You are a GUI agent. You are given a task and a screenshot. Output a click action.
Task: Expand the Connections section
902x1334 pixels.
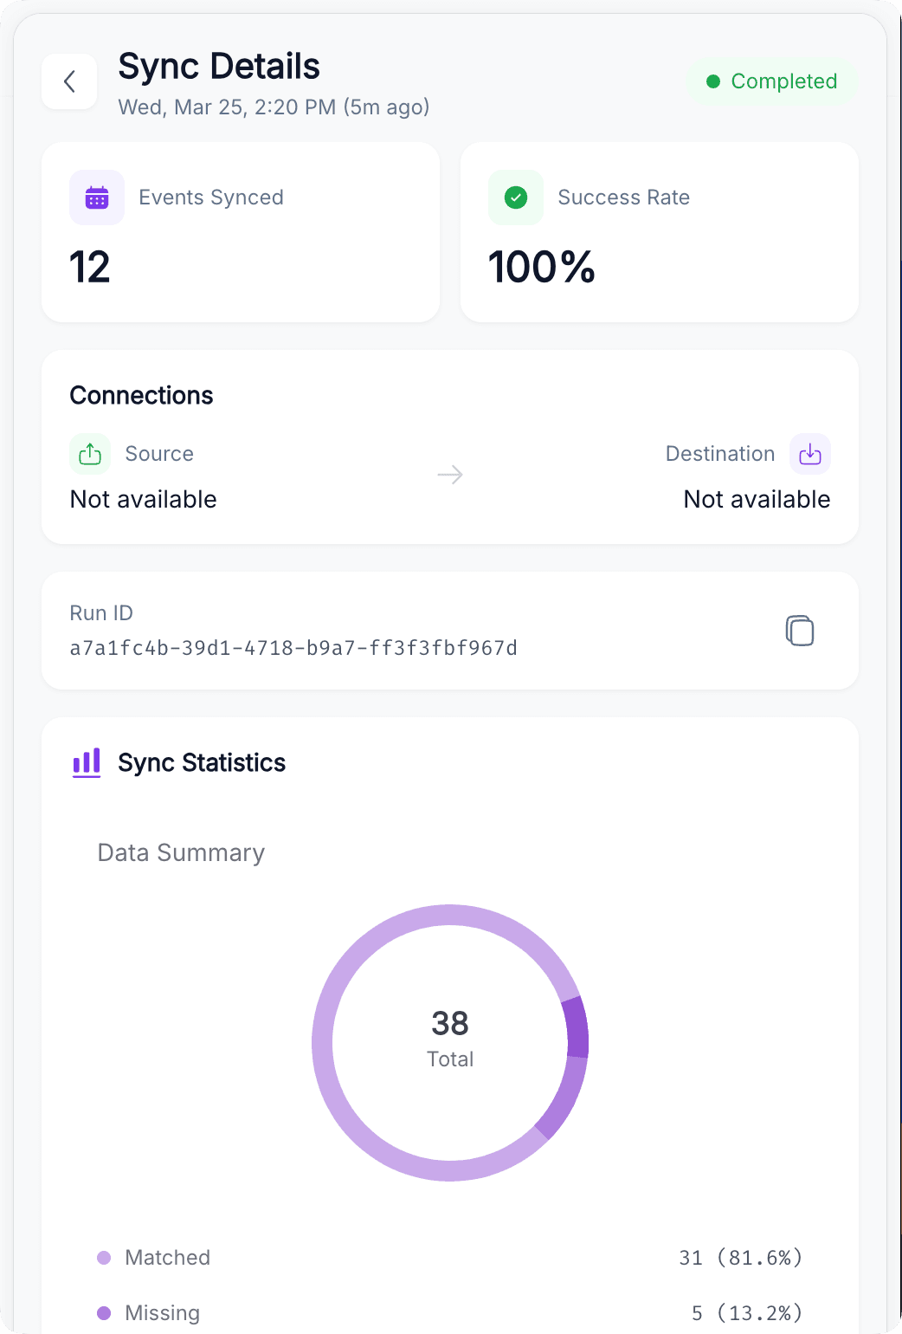(141, 395)
